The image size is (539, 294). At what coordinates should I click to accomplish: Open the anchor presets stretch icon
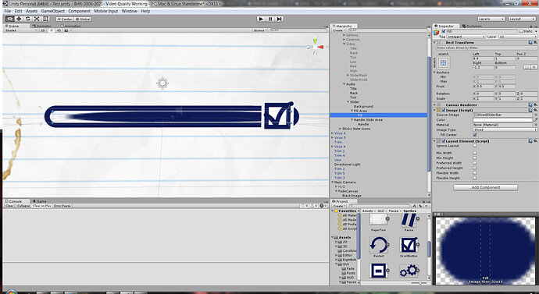pos(444,63)
